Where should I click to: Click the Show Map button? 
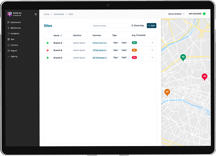(138, 26)
